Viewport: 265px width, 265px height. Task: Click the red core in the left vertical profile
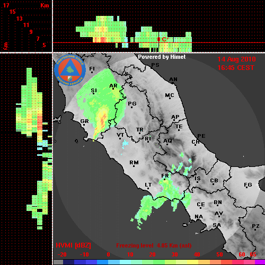40,122
